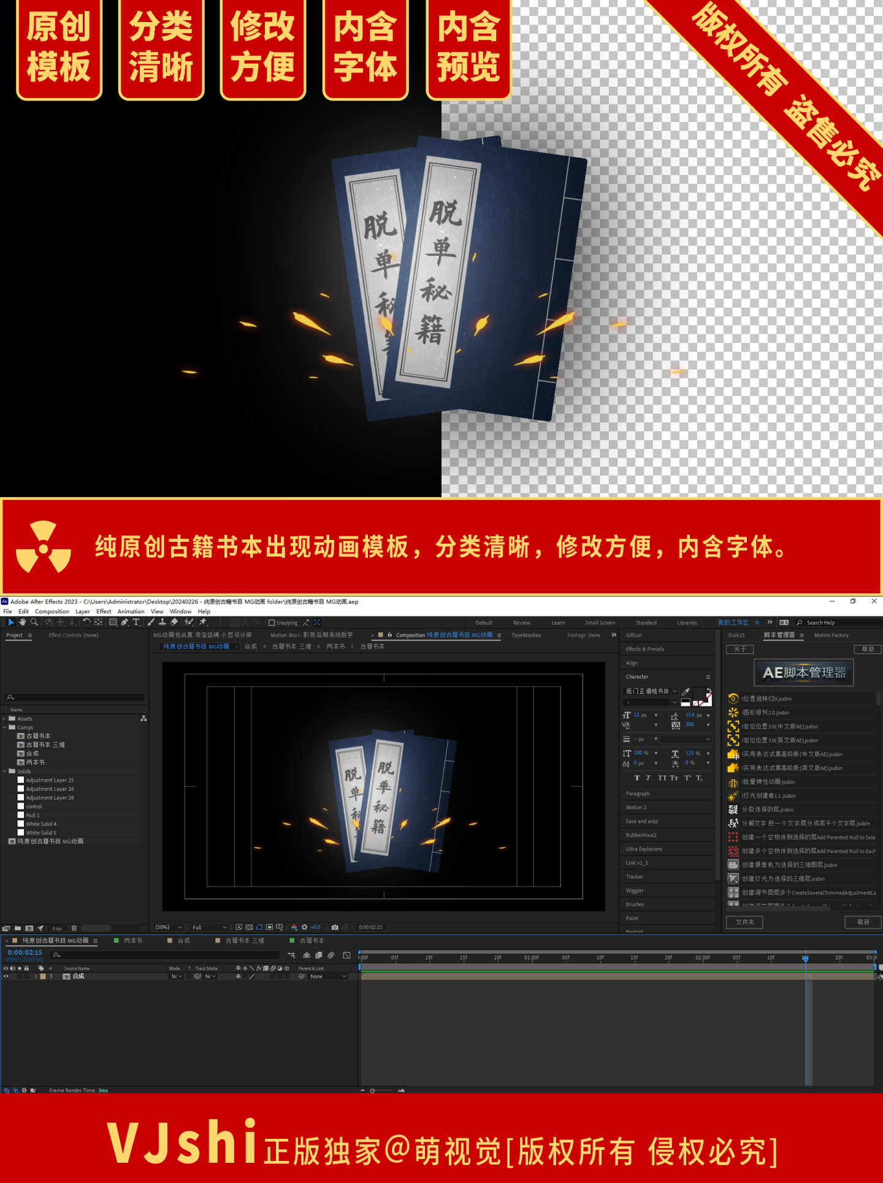
Task: Select the Horizontal Type tool
Action: click(136, 622)
